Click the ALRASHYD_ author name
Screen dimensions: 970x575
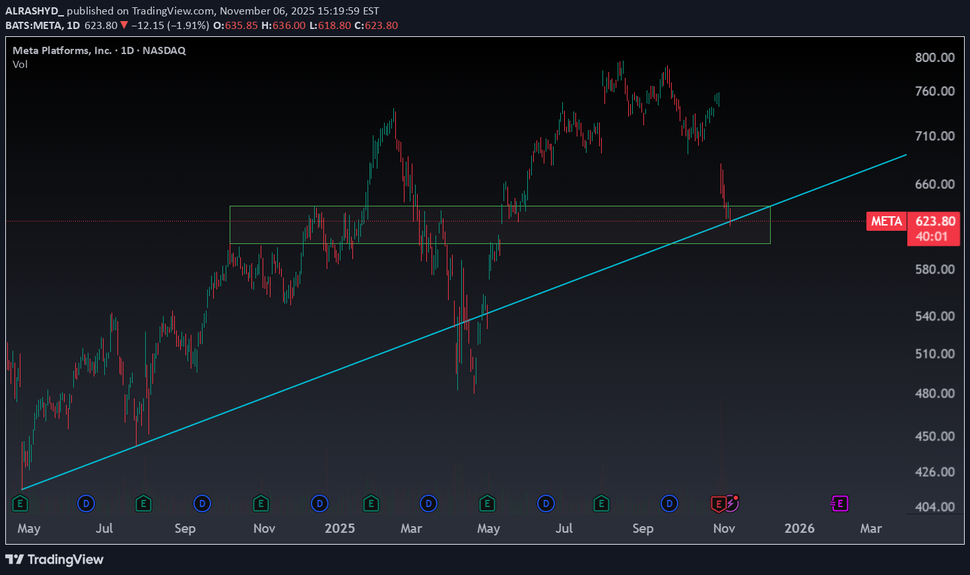coord(34,11)
